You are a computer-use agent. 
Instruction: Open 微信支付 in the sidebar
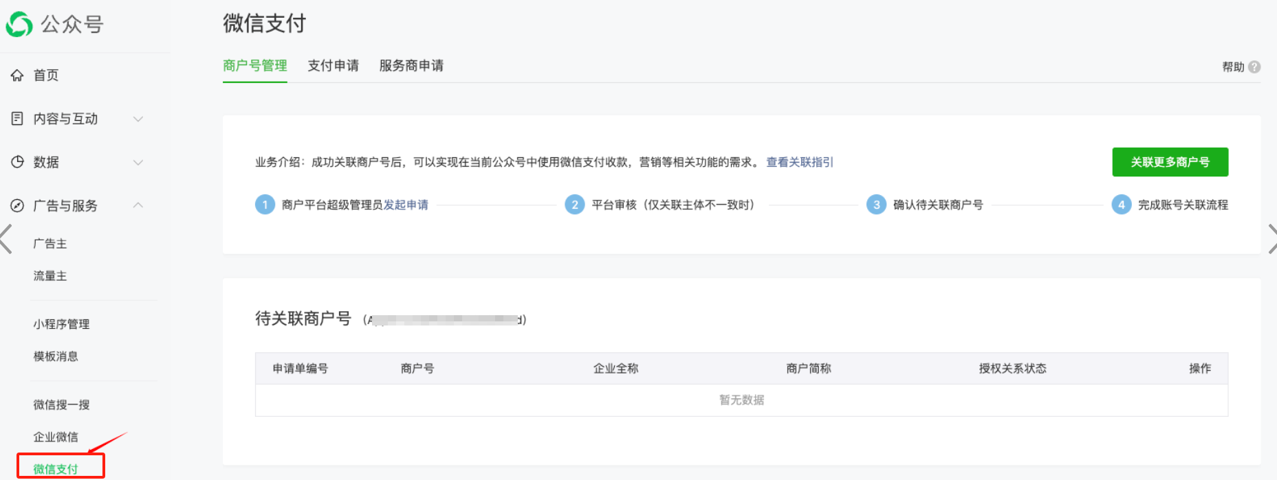pyautogui.click(x=56, y=469)
